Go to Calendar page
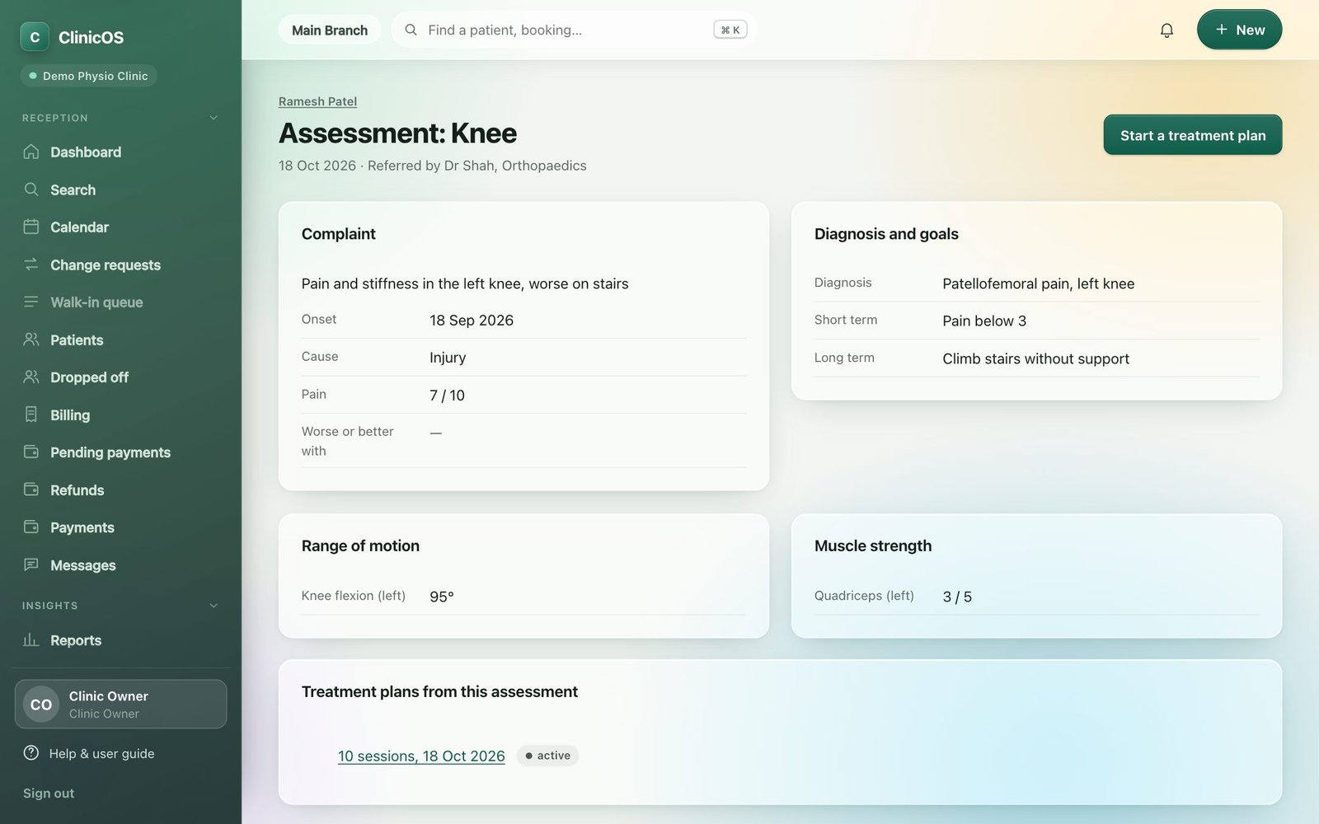Viewport: 1319px width, 824px height. tap(120, 227)
